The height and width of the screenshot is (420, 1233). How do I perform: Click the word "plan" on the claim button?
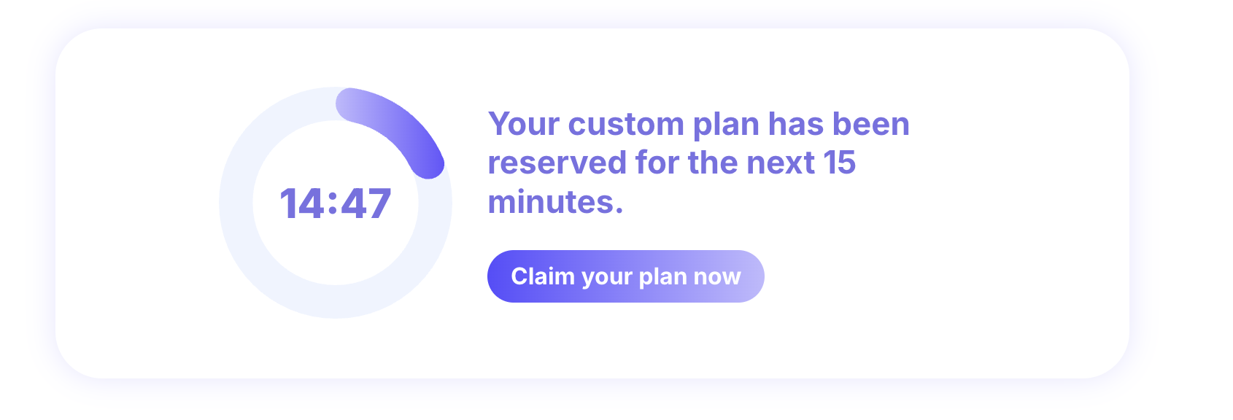662,277
